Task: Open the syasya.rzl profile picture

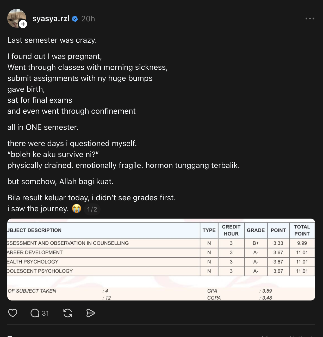Action: (x=16, y=17)
